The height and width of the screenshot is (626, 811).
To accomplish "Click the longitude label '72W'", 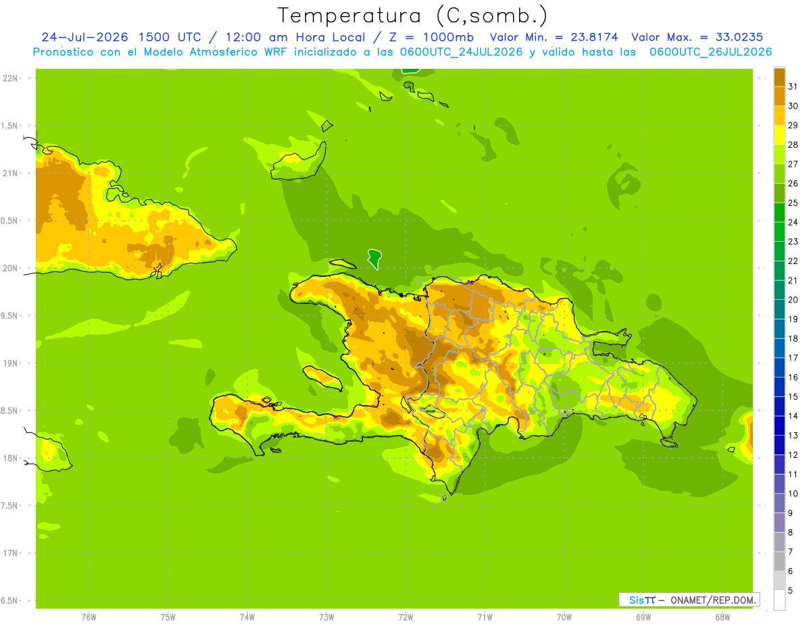I will pyautogui.click(x=405, y=617).
